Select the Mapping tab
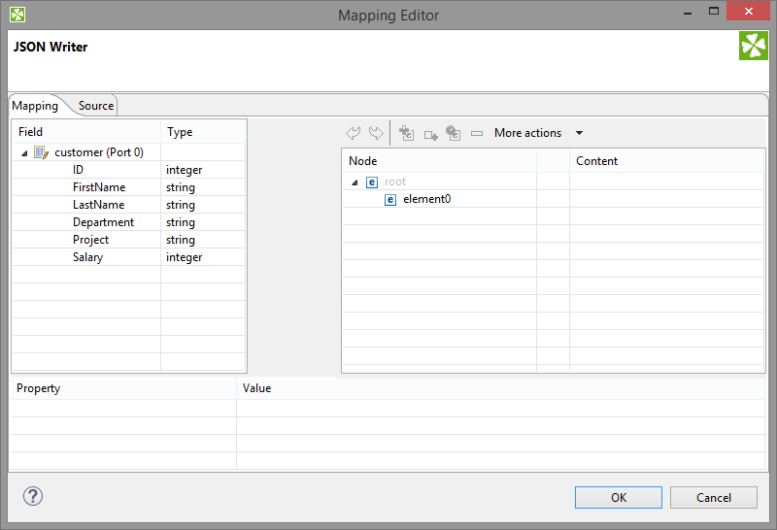The height and width of the screenshot is (530, 777). coord(35,106)
